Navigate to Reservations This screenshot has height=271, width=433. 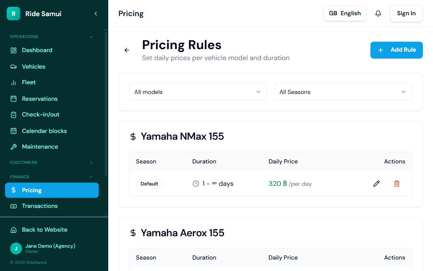pos(52,99)
